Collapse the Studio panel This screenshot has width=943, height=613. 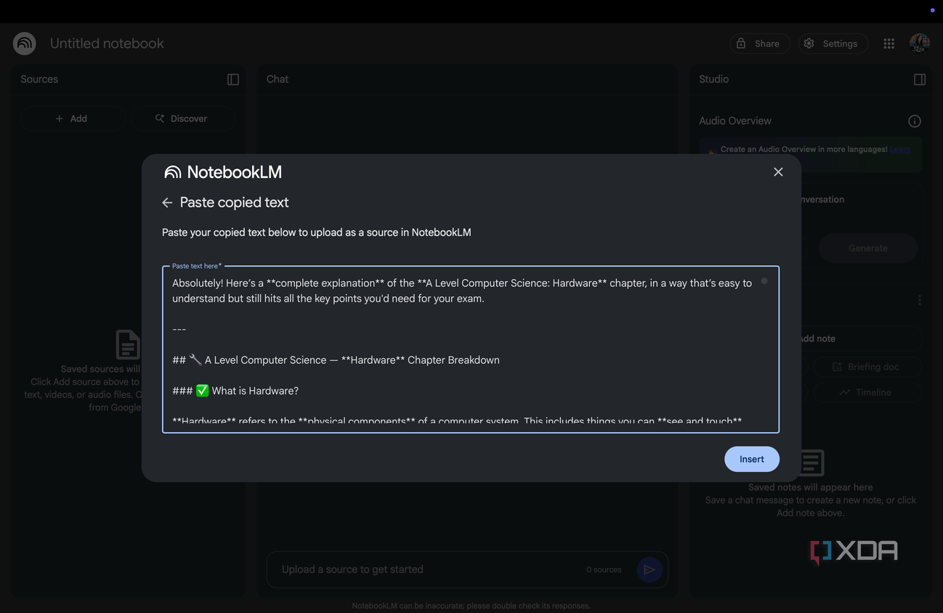(920, 79)
